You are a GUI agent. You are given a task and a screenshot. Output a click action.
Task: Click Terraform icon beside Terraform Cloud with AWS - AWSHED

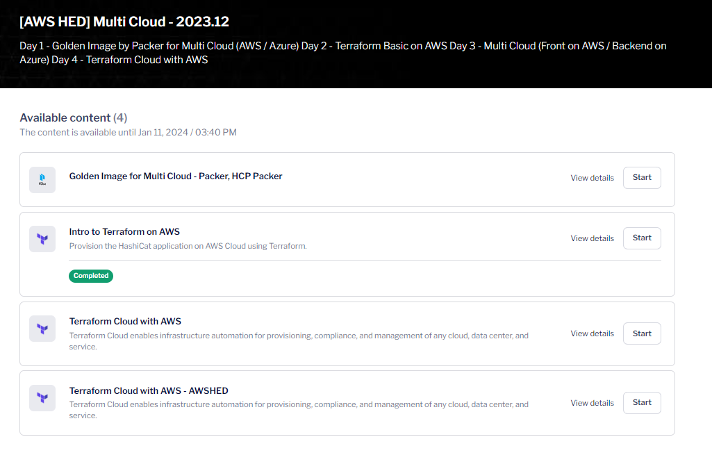pyautogui.click(x=42, y=398)
